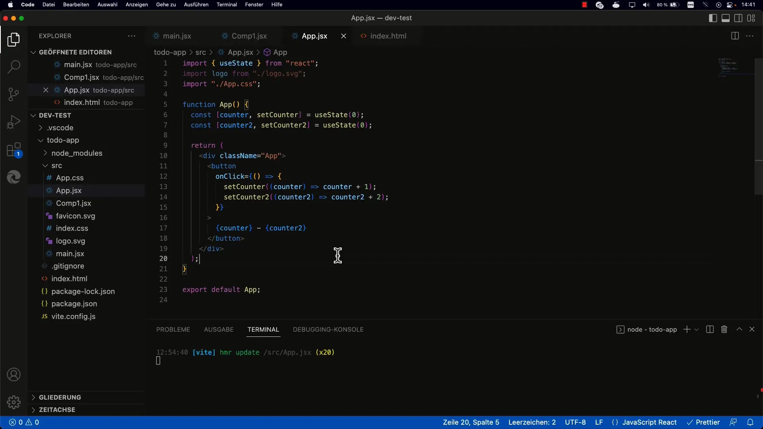Toggle the bottom panel layout icon

pyautogui.click(x=726, y=18)
